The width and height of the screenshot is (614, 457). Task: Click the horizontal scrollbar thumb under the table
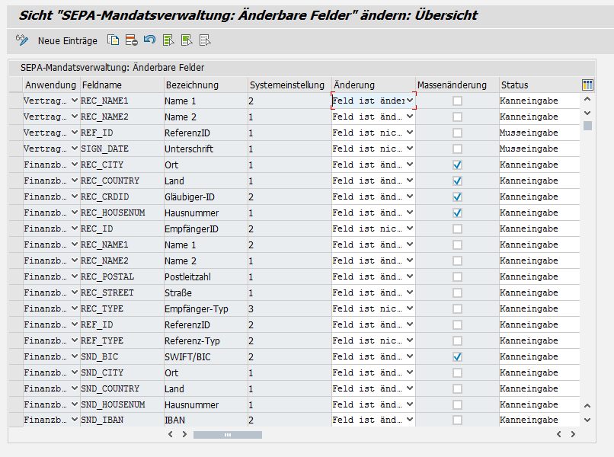tap(227, 434)
